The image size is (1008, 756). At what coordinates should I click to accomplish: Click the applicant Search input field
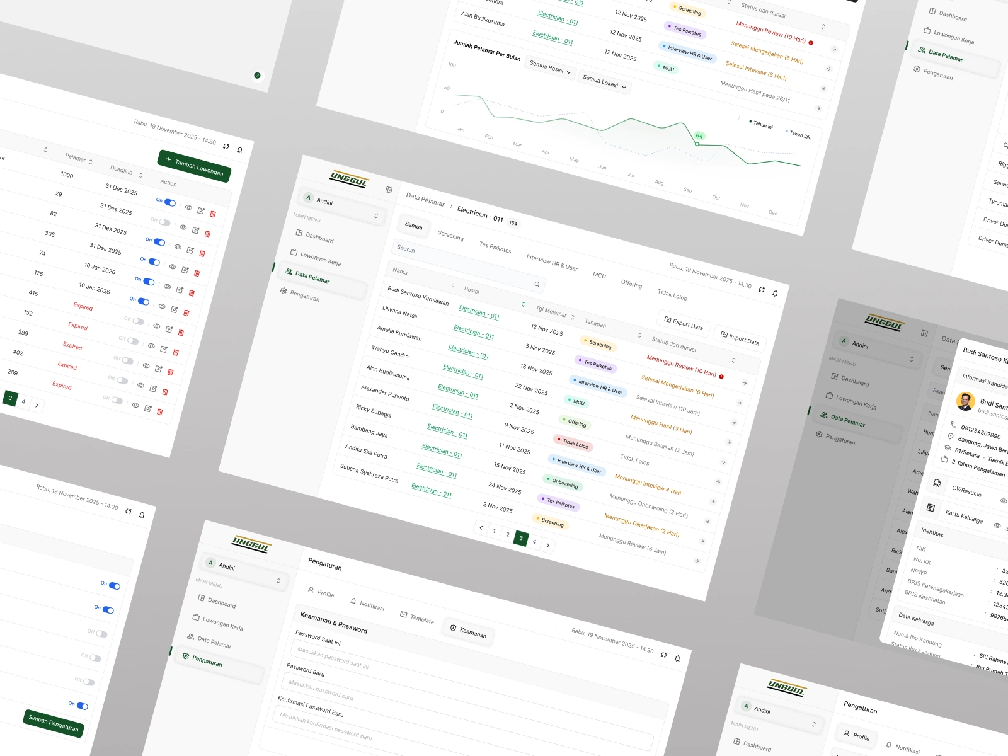[467, 266]
